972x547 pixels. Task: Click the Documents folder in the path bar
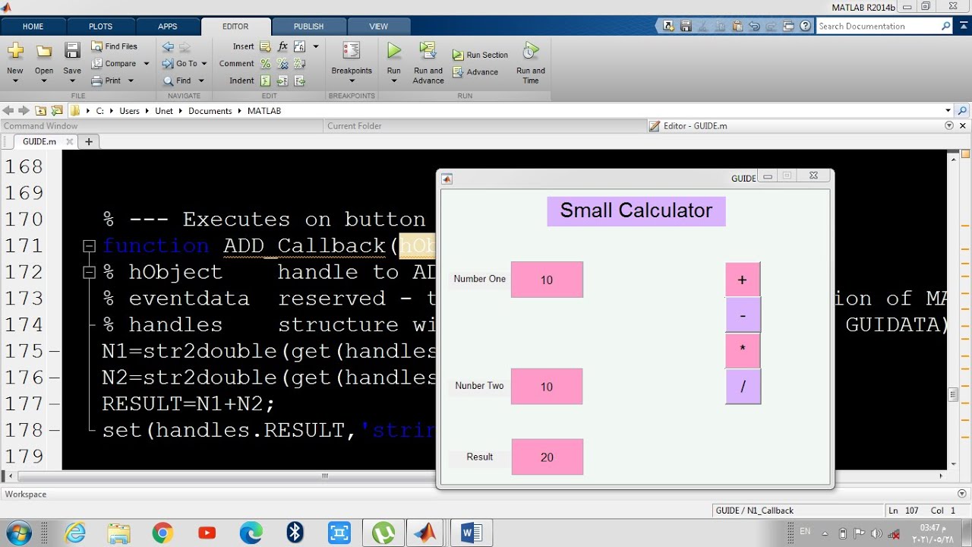tap(210, 111)
